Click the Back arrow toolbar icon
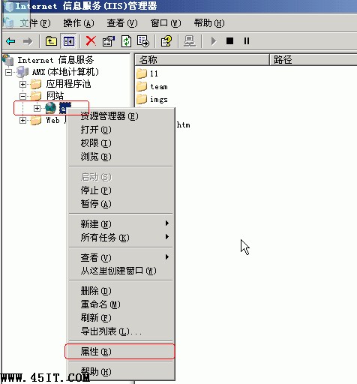 (x=10, y=41)
